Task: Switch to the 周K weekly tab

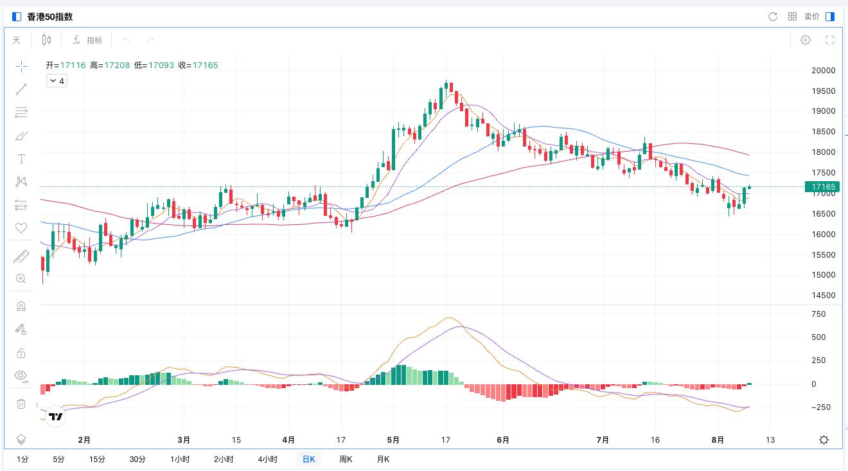Action: tap(346, 459)
